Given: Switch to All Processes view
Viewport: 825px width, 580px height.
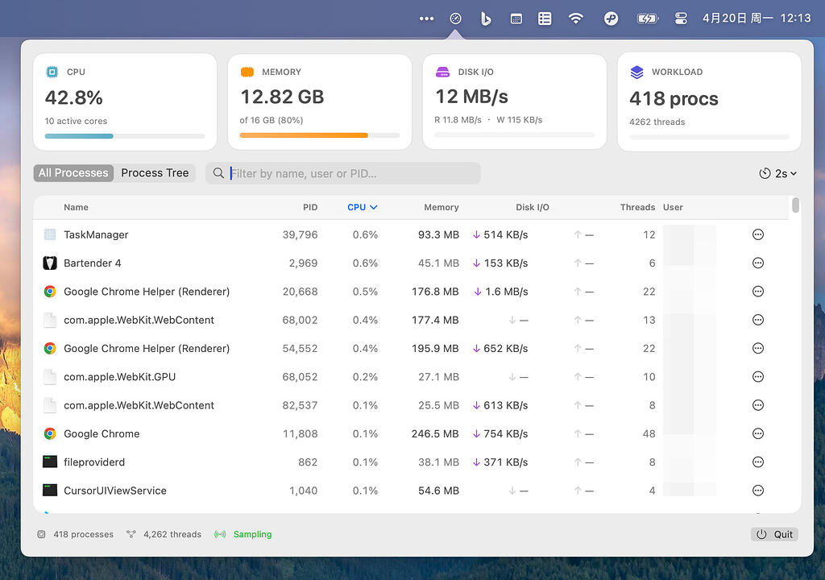Looking at the screenshot, I should coord(73,173).
